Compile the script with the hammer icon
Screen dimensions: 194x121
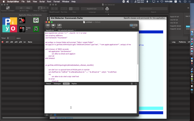[59, 25]
